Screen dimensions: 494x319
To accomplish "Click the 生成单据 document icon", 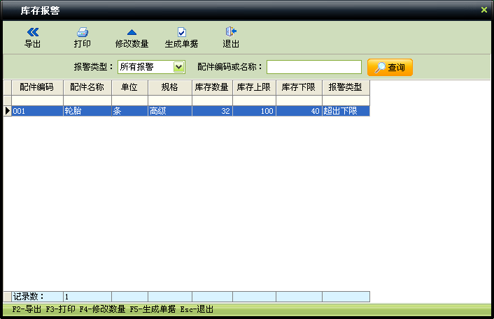I will [x=182, y=32].
